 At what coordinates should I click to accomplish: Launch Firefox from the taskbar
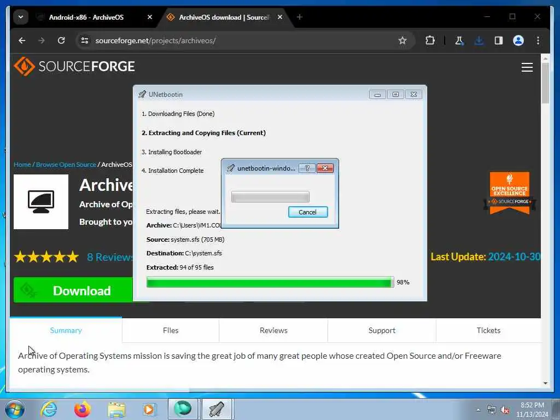pos(83,409)
